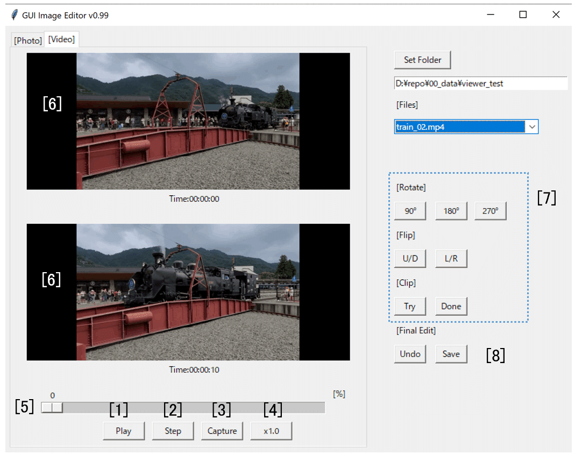Click the [Clip] section label
The height and width of the screenshot is (454, 575).
(406, 283)
